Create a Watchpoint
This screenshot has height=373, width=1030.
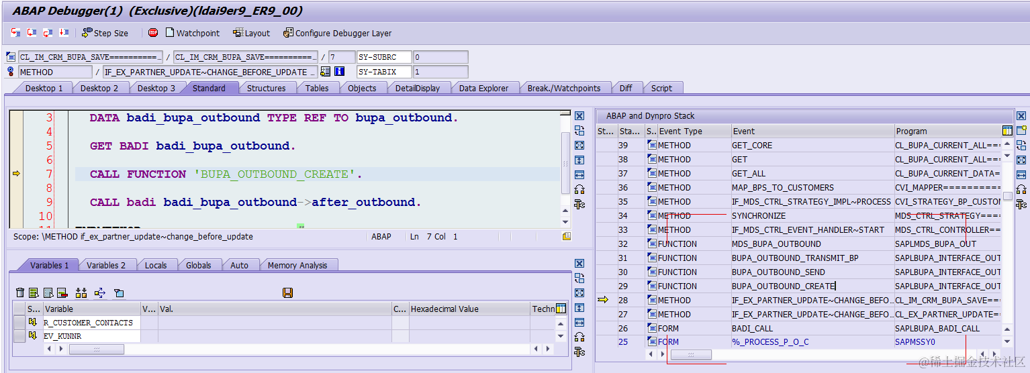(x=193, y=33)
